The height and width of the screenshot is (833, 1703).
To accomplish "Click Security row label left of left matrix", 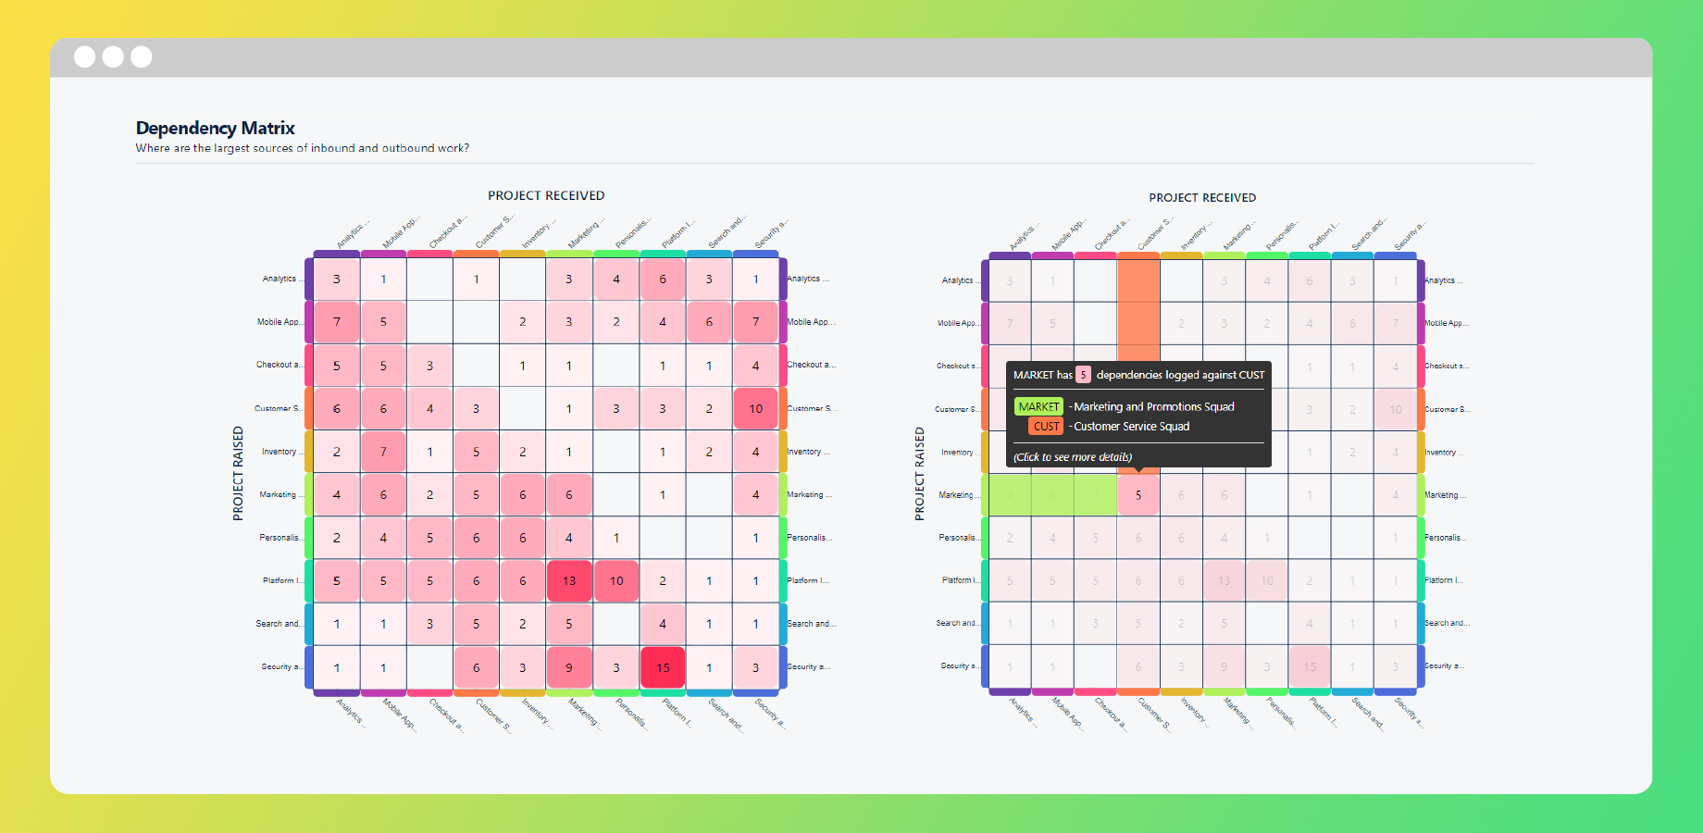I will [281, 667].
